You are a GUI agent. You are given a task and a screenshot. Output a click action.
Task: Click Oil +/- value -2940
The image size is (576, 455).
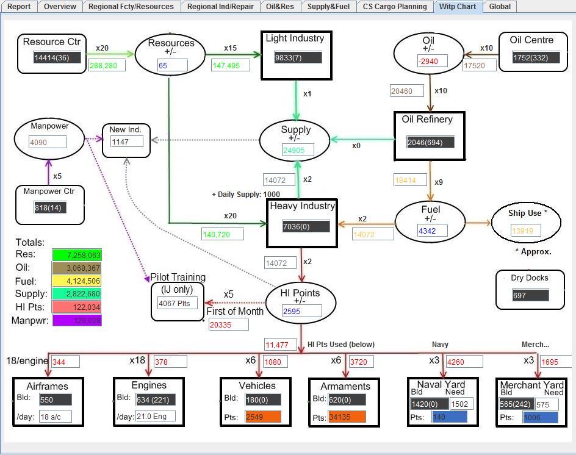[x=433, y=61]
